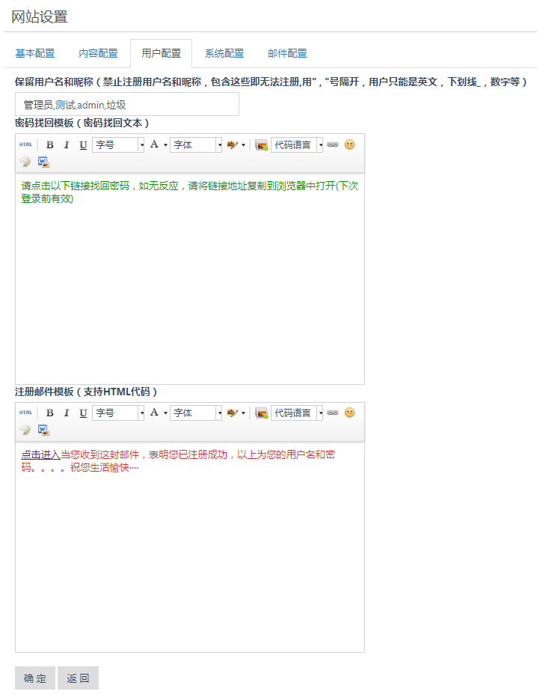Click Word image transfer icon in registration email editor

click(43, 430)
